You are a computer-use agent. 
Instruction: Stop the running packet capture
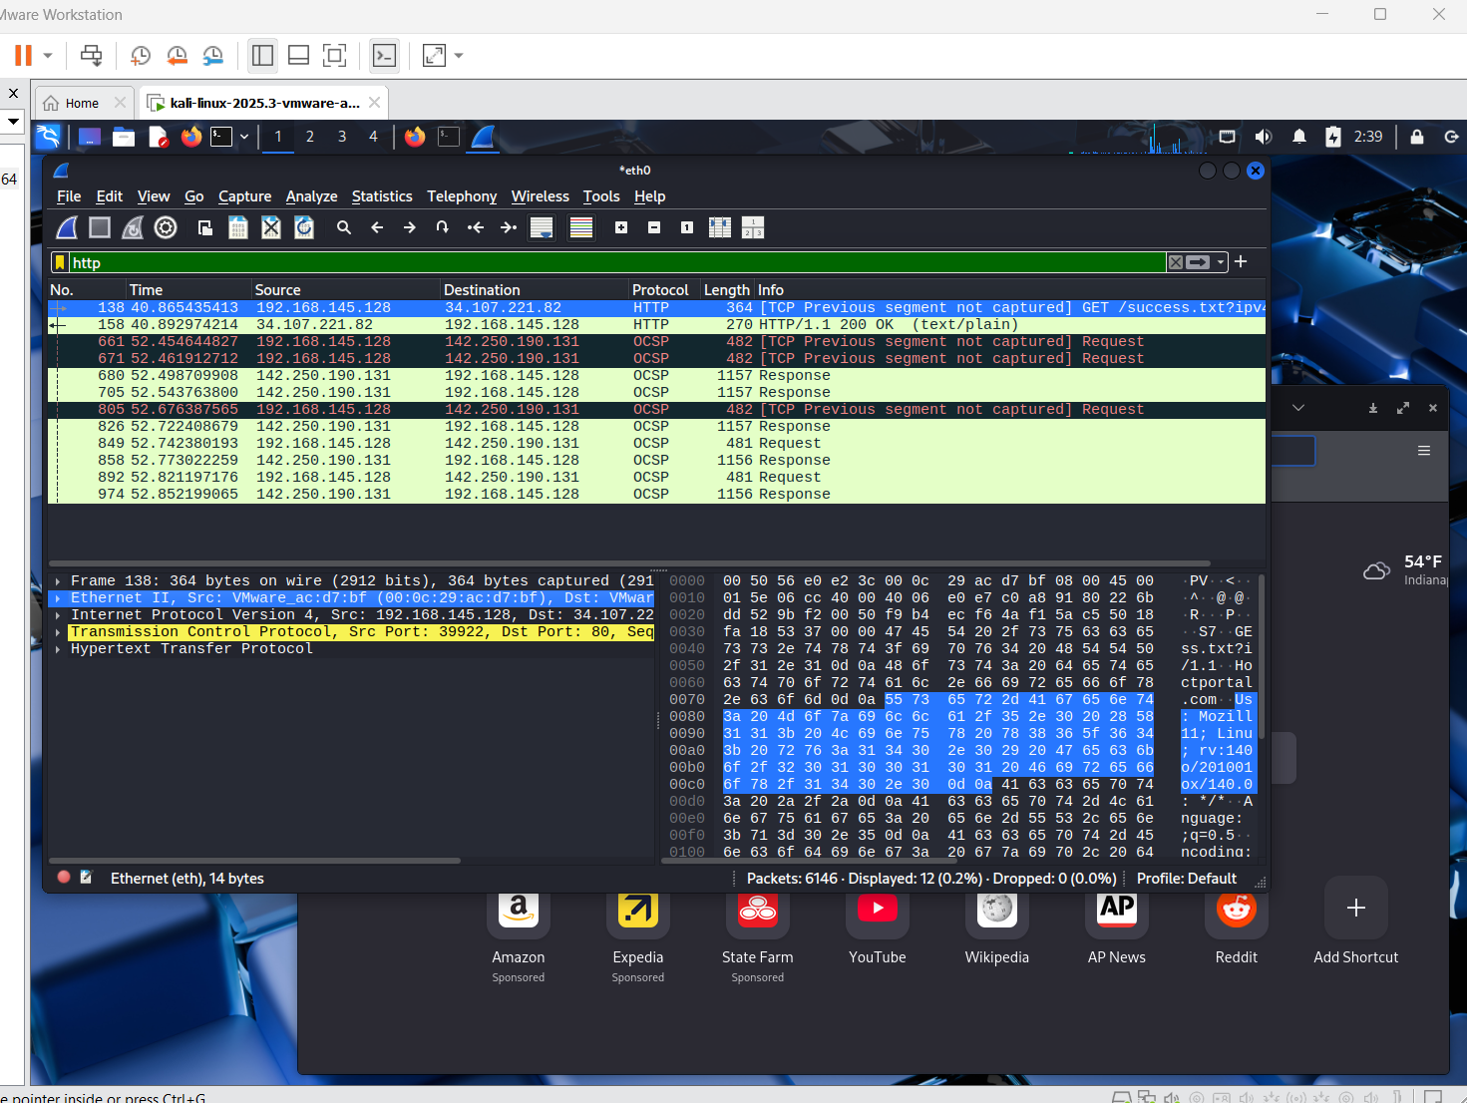point(100,228)
